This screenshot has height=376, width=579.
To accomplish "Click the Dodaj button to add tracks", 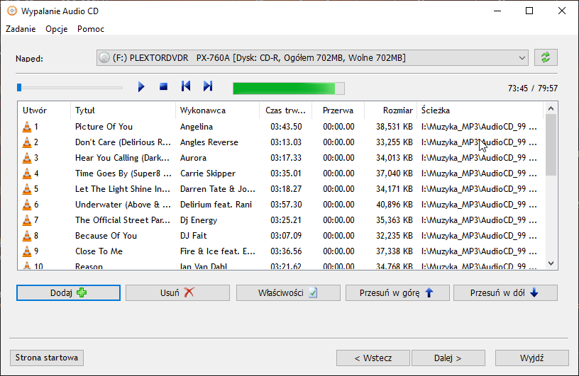I will tap(68, 292).
